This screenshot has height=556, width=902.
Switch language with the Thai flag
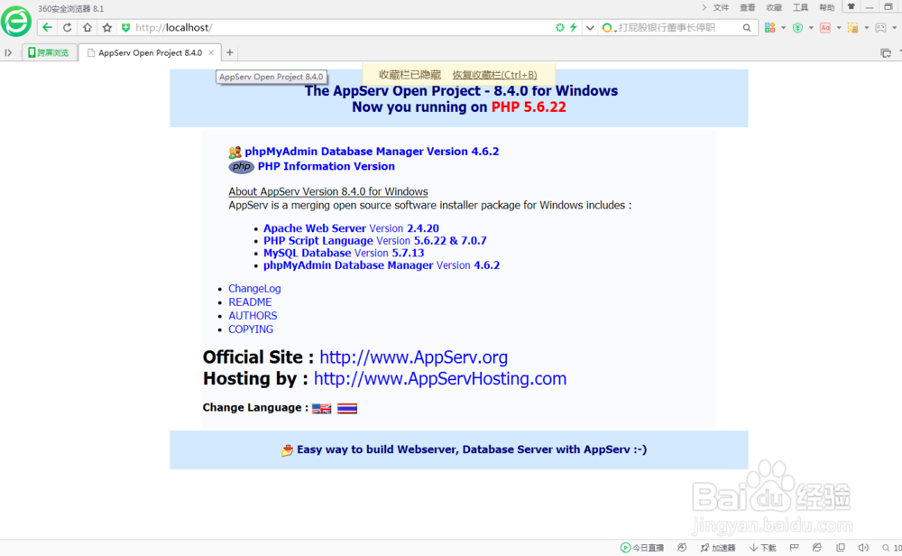click(347, 409)
